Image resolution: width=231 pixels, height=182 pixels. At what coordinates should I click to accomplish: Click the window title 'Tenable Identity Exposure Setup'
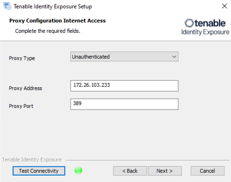point(53,6)
